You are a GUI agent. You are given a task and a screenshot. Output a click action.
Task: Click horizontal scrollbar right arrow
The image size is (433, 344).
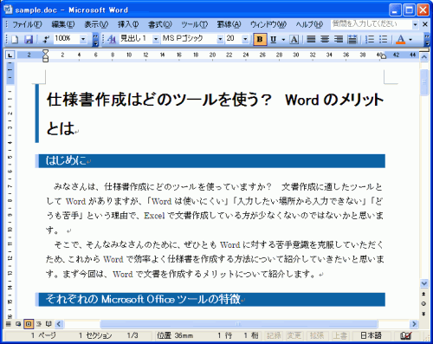coord(414,324)
